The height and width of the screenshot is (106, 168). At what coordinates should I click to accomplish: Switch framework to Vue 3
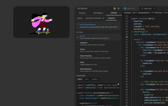(87, 79)
